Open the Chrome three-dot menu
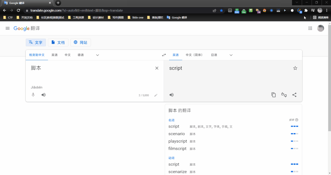This screenshot has width=331, height=175. pos(327,10)
